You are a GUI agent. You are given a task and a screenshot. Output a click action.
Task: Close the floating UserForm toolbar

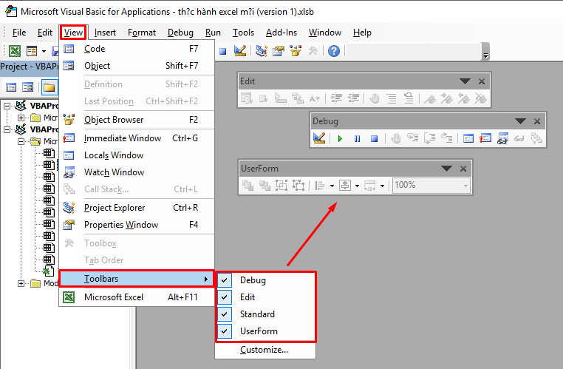coord(463,169)
